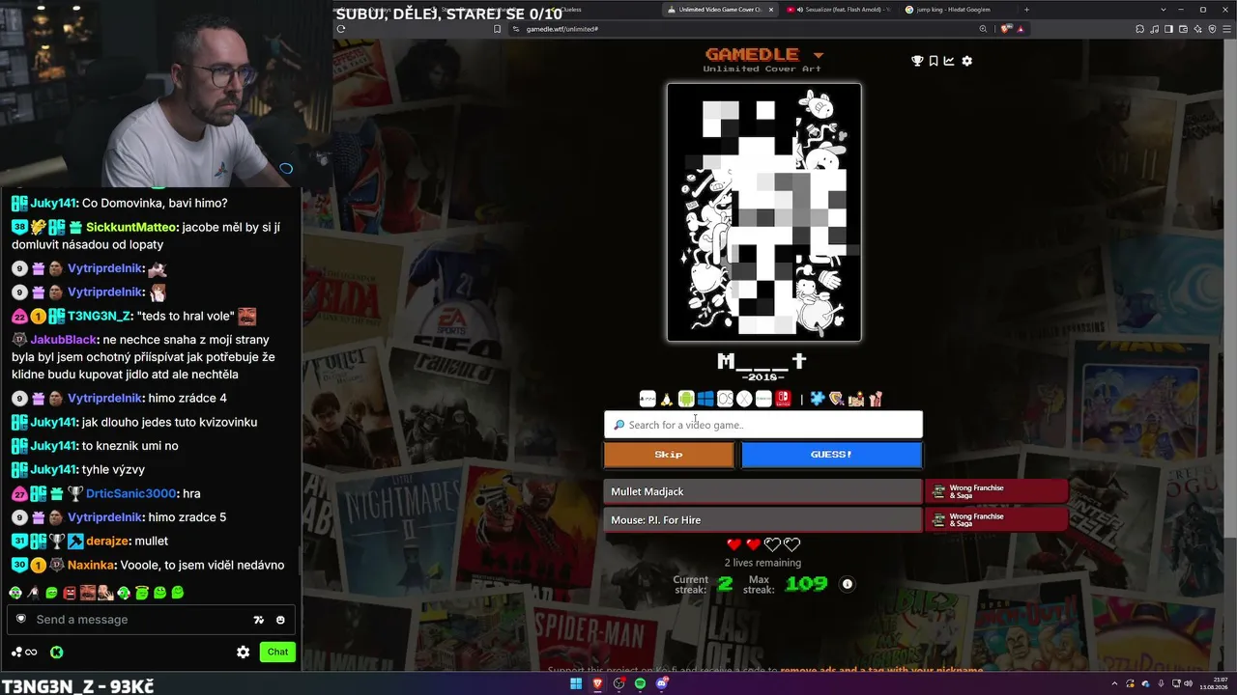Open Brave browser from the taskbar
The image size is (1237, 695).
(x=597, y=684)
